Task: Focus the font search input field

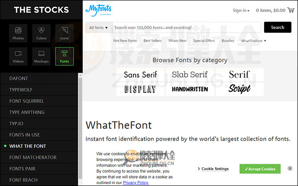Action: [186, 28]
